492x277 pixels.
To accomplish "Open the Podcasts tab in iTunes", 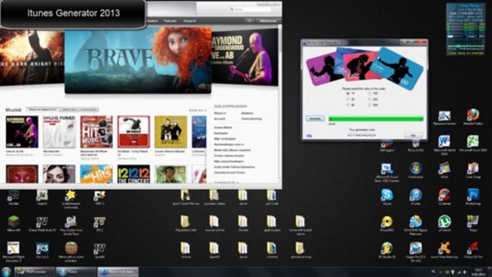I will [x=170, y=21].
